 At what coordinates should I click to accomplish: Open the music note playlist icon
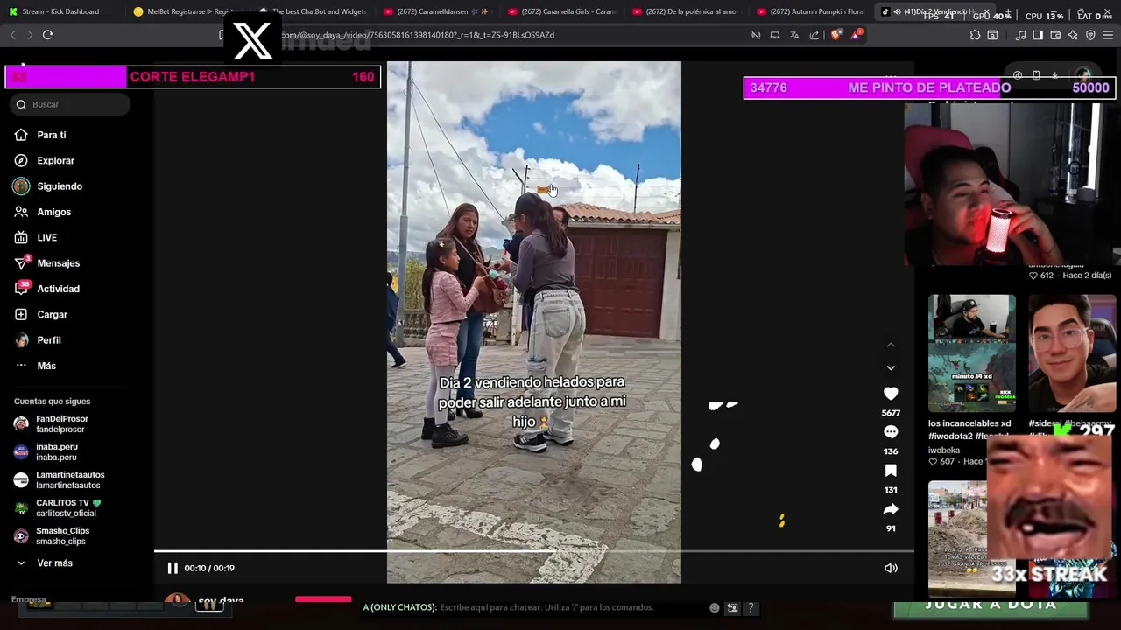click(1020, 35)
